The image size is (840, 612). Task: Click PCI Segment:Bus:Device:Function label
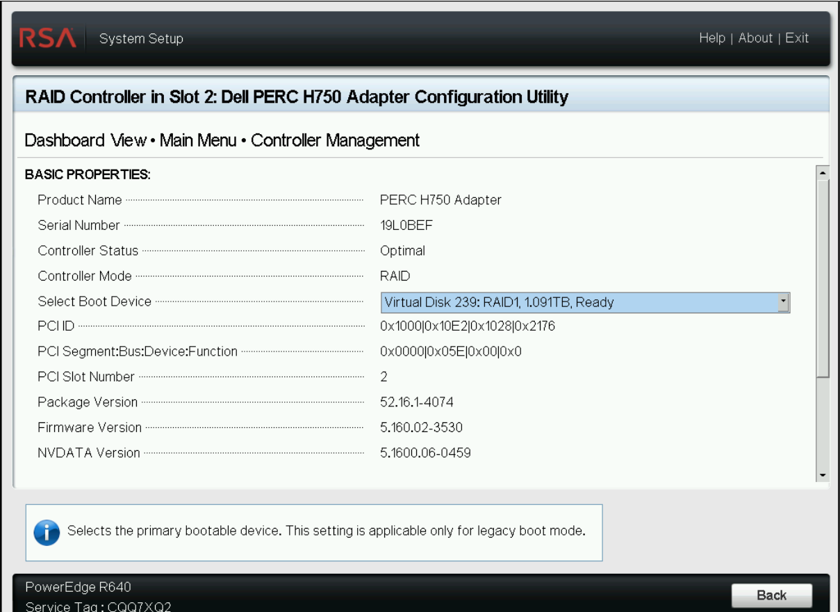138,352
